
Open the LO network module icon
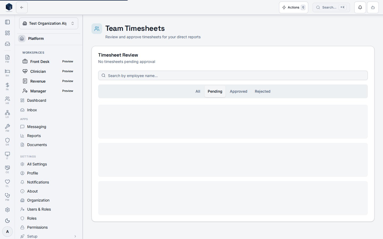7,114
